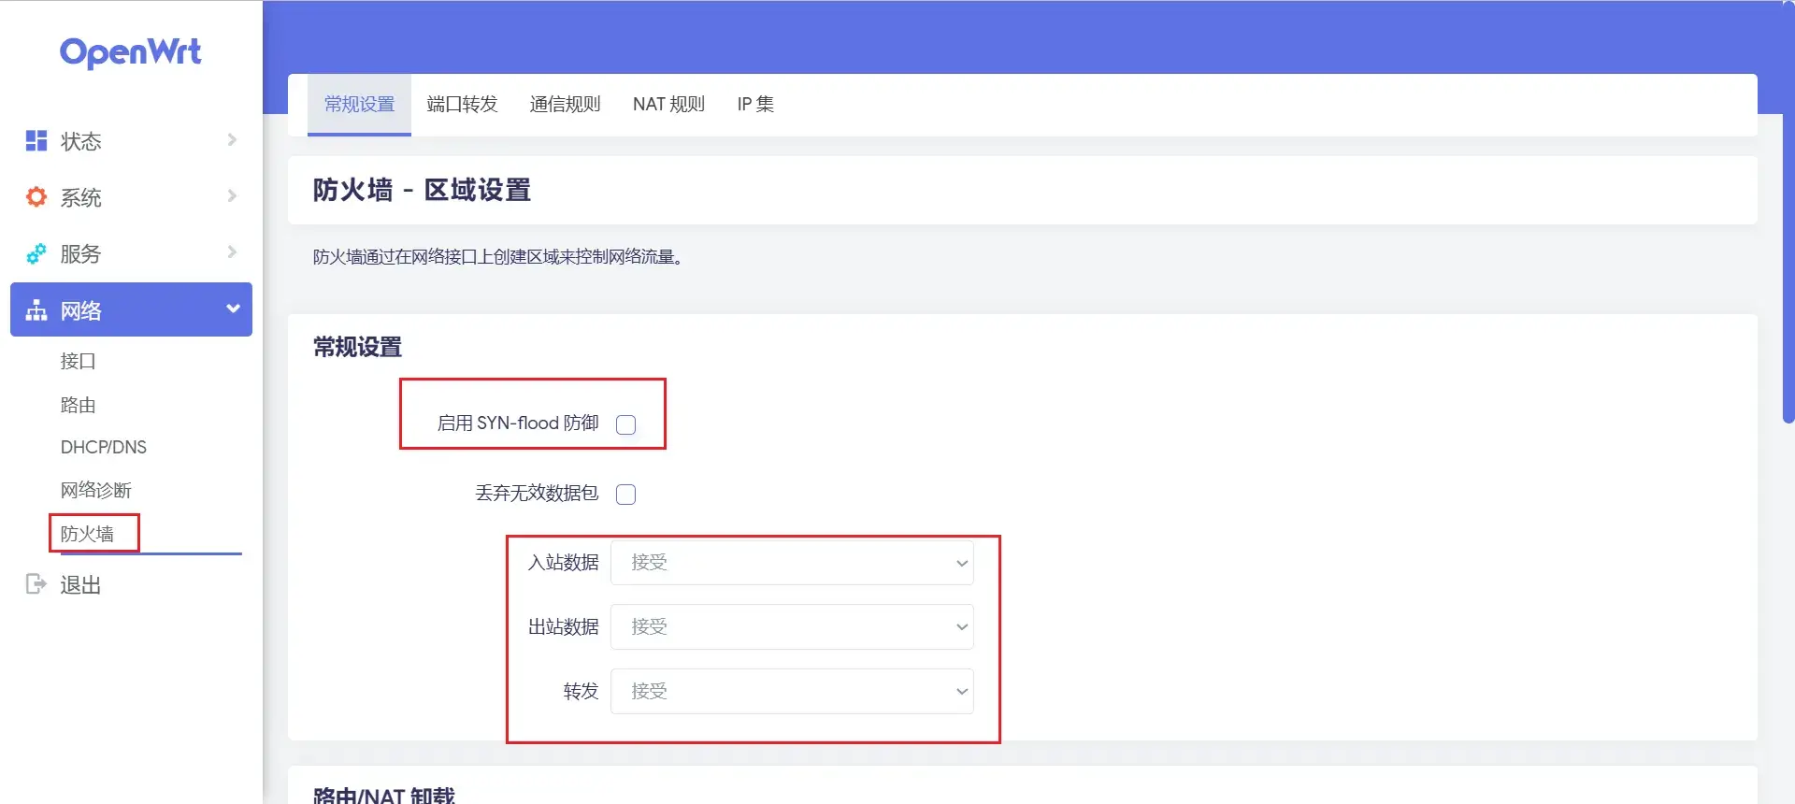The width and height of the screenshot is (1795, 804).
Task: Expand the 系统 menu arrow
Action: tap(232, 196)
